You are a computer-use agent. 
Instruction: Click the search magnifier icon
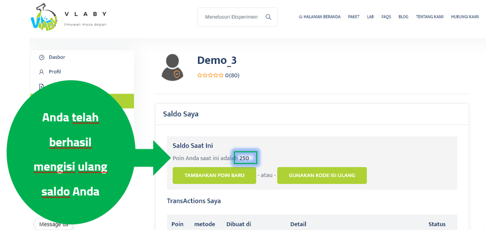click(268, 17)
